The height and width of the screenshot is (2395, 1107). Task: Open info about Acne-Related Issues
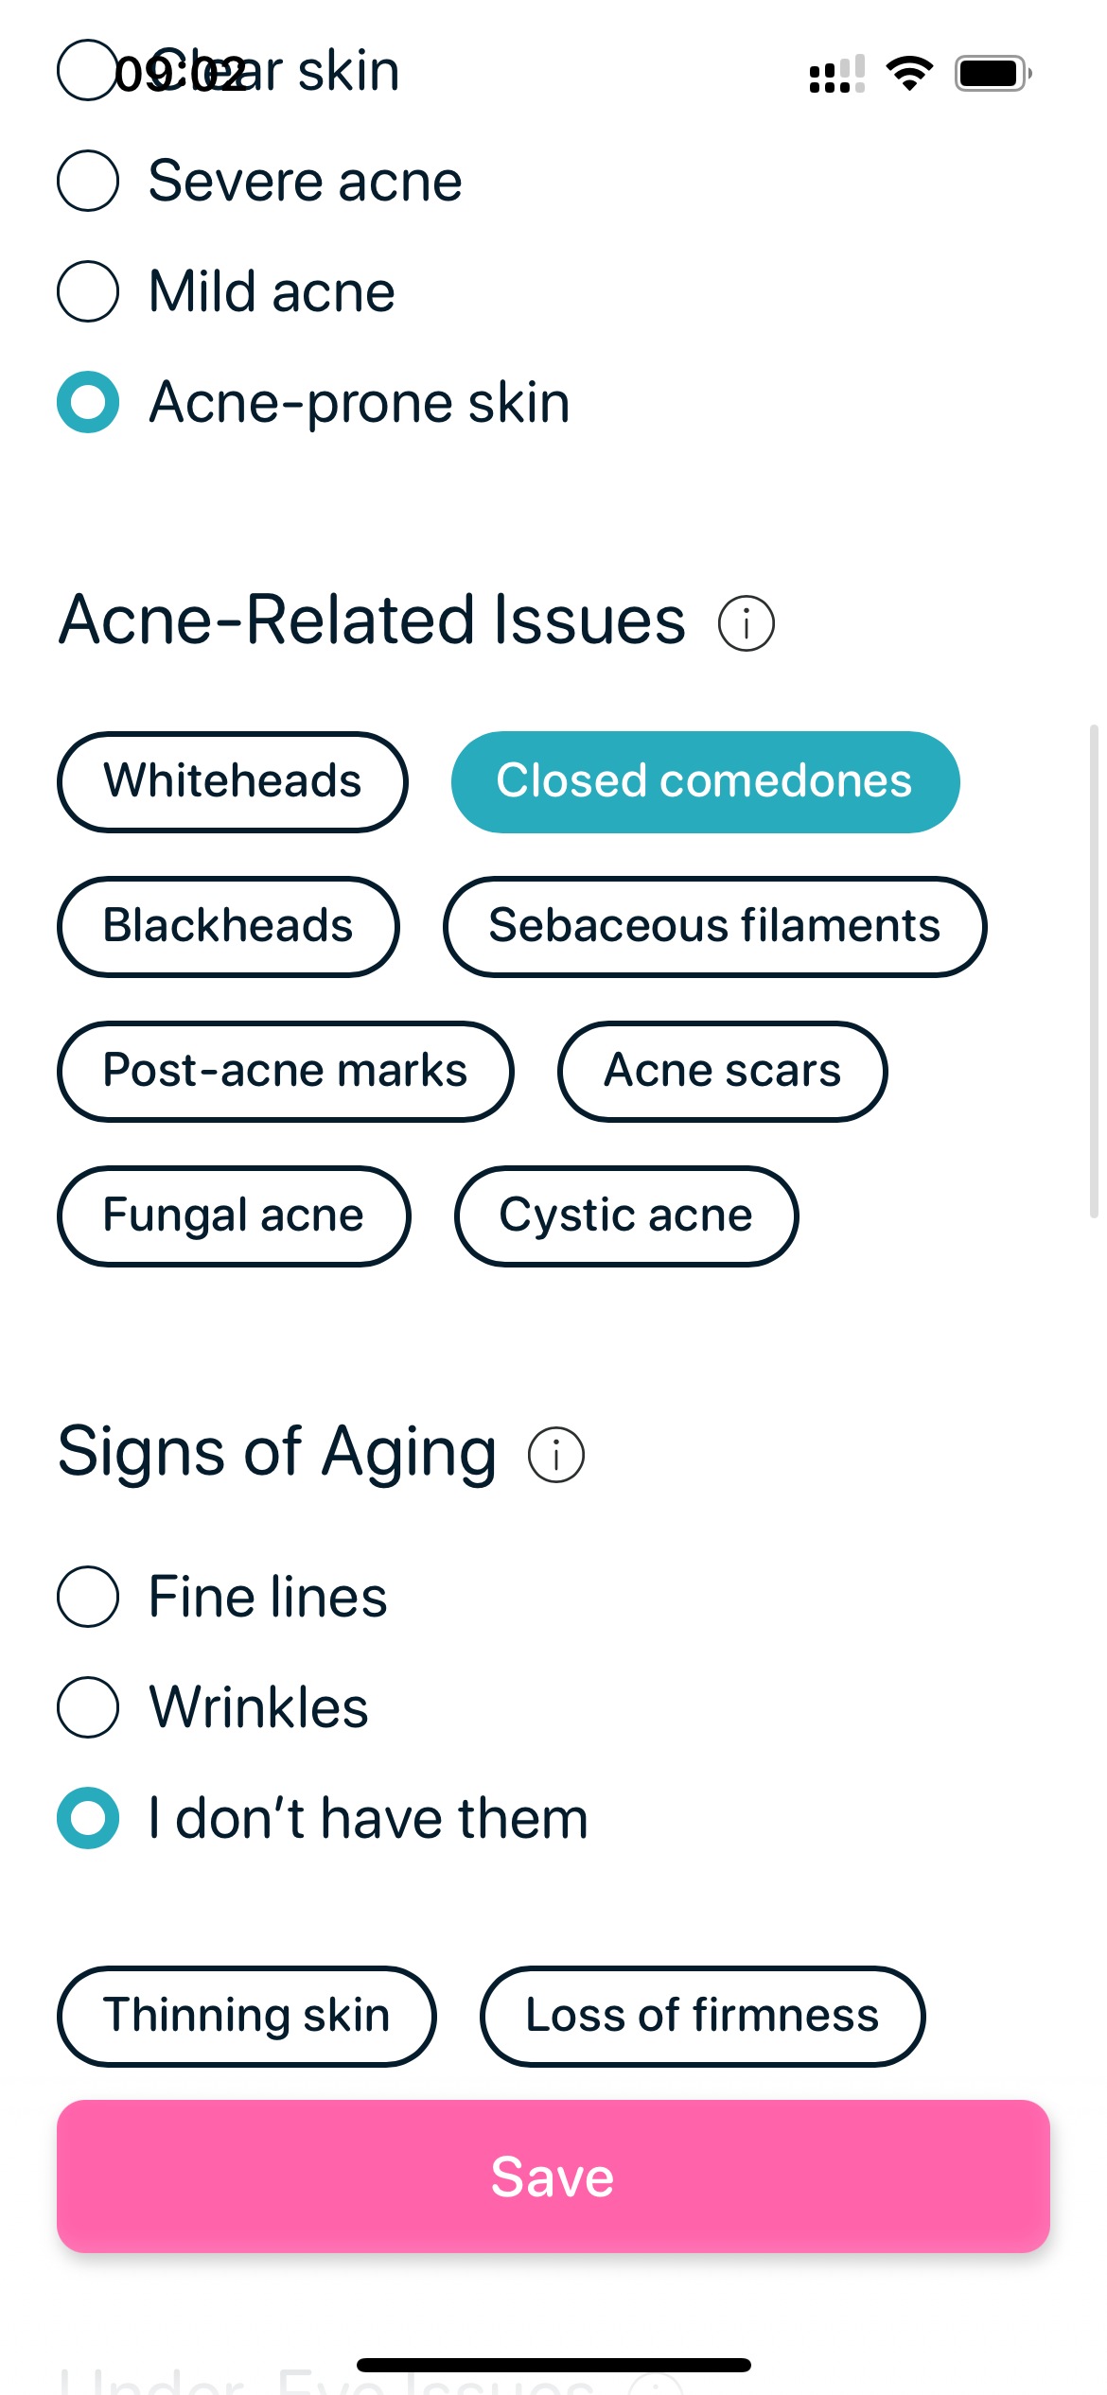pyautogui.click(x=747, y=624)
